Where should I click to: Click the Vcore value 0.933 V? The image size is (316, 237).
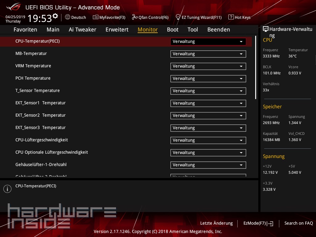295,73
